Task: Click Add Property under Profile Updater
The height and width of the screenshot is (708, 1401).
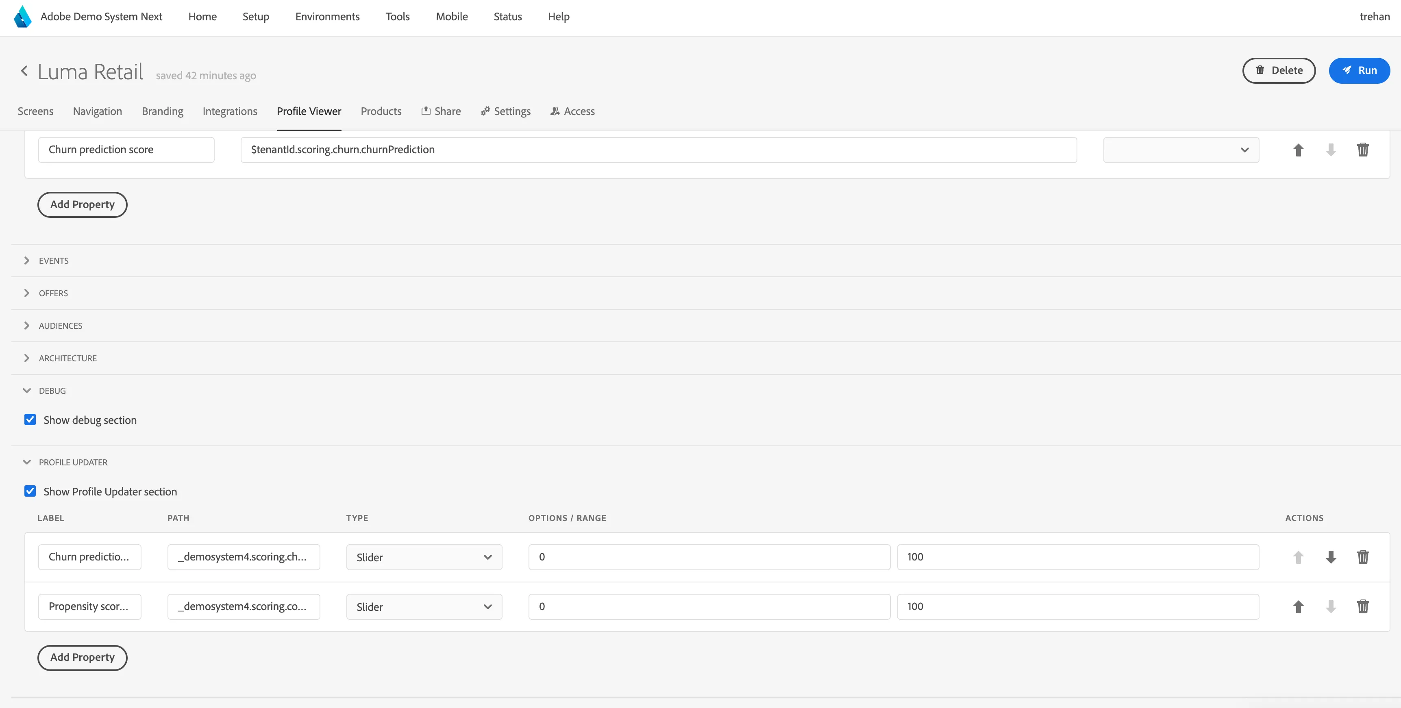Action: (82, 658)
